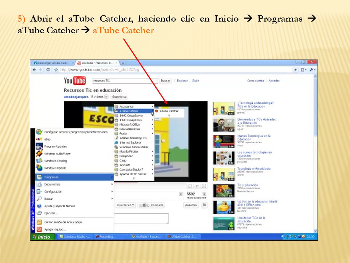Viewport: 350px width, 263px height.
Task: Reload the page with the browser refresh icon
Action: click(x=48, y=70)
